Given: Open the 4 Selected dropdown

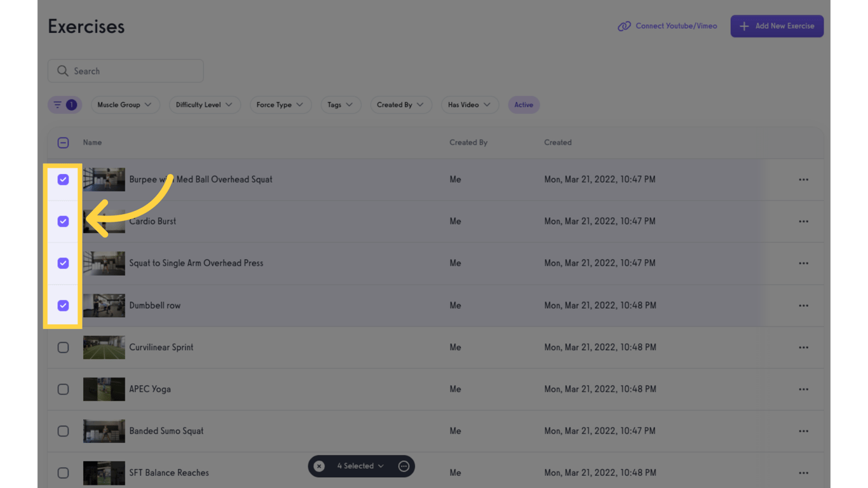Looking at the screenshot, I should [360, 466].
